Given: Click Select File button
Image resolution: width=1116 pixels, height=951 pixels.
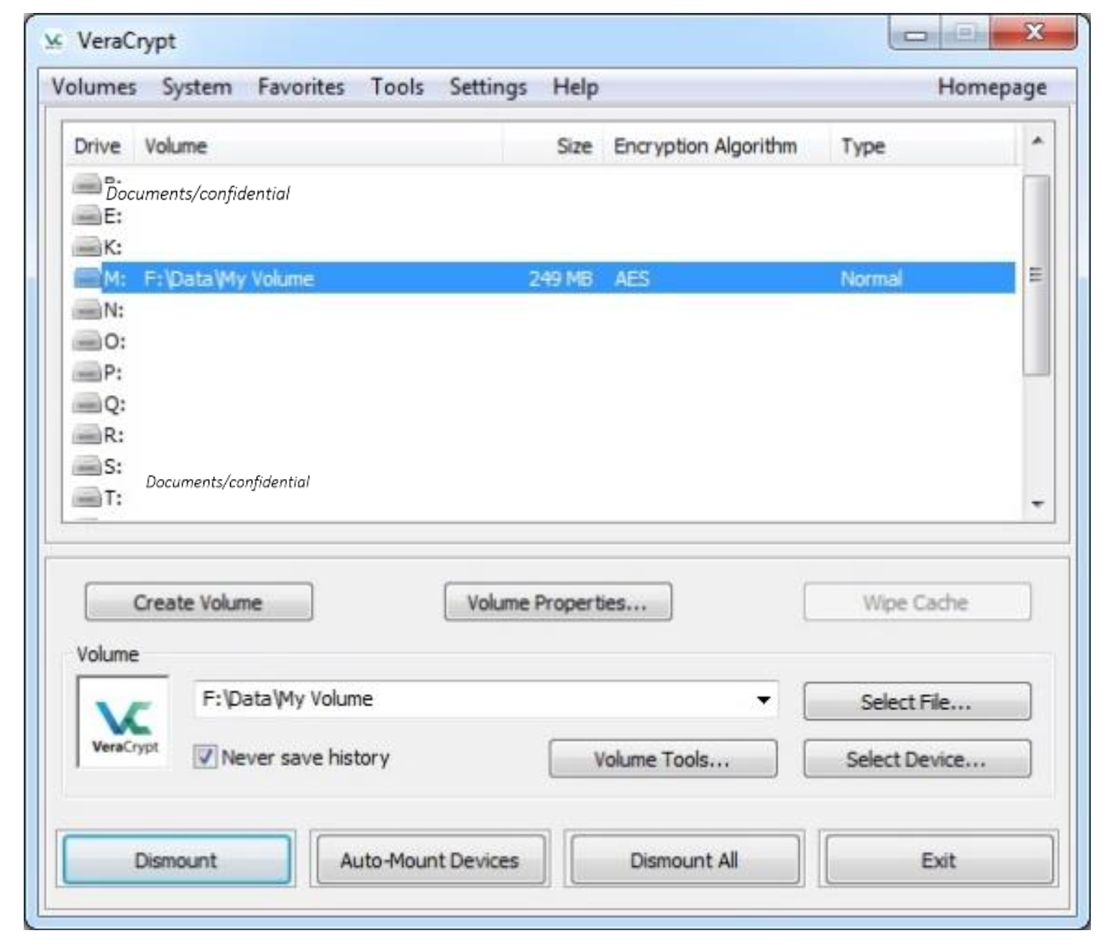Looking at the screenshot, I should [x=917, y=701].
